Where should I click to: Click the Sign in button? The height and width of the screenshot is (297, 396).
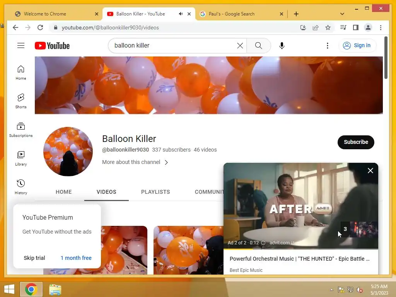[357, 46]
